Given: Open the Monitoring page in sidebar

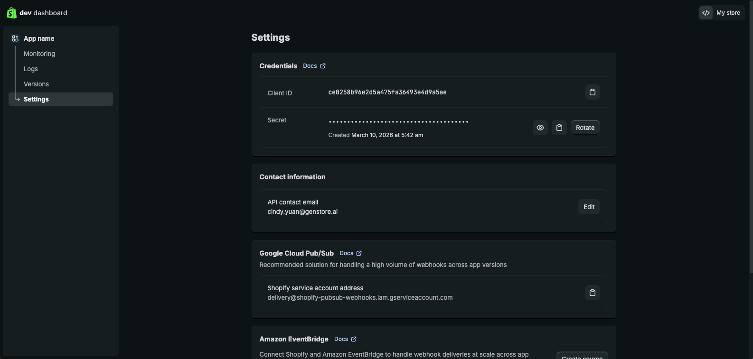Looking at the screenshot, I should click(39, 54).
